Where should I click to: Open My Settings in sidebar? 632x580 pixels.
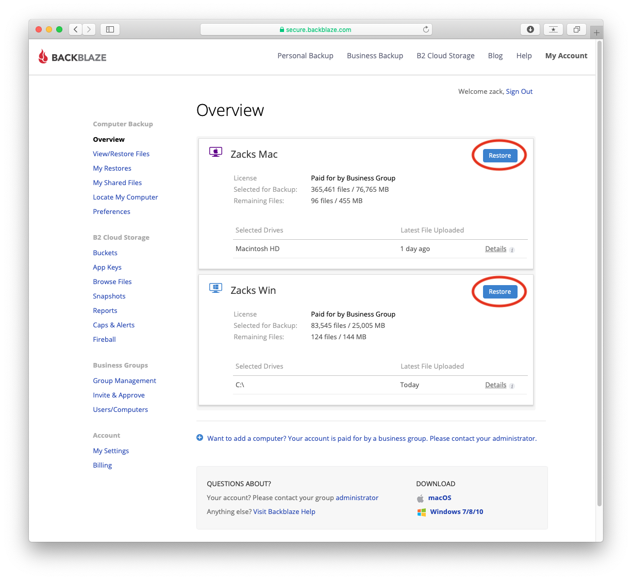[111, 451]
